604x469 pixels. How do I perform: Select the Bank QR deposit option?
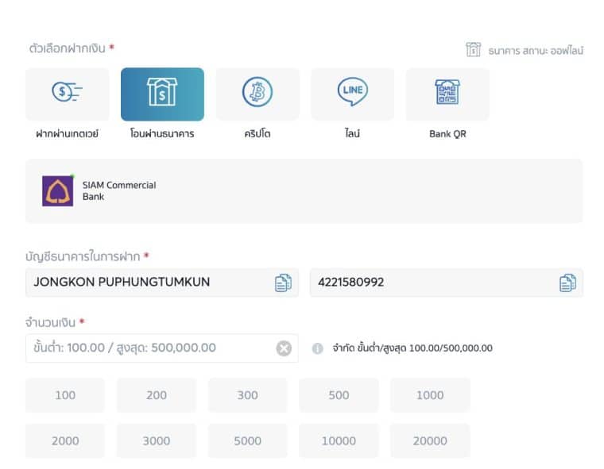pos(447,94)
